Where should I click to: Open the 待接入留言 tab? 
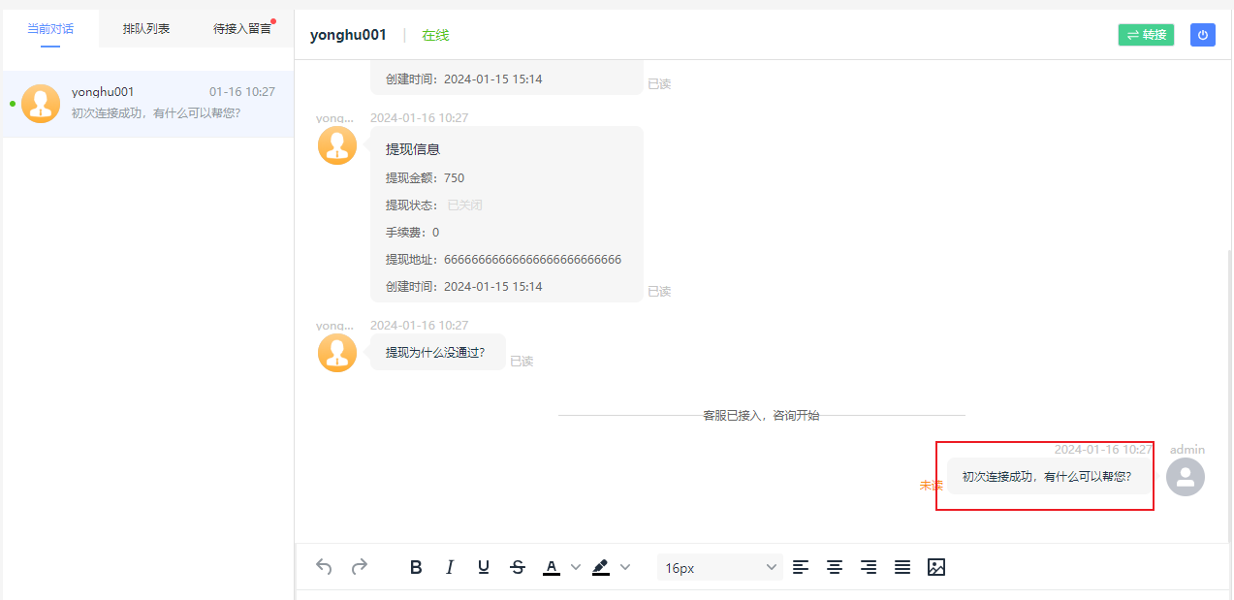(243, 29)
